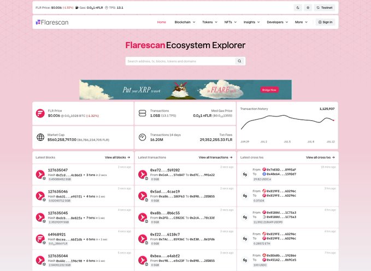Open From address 0xCeA...57e847
Viewport: 371px width, 271px height.
tap(172, 175)
